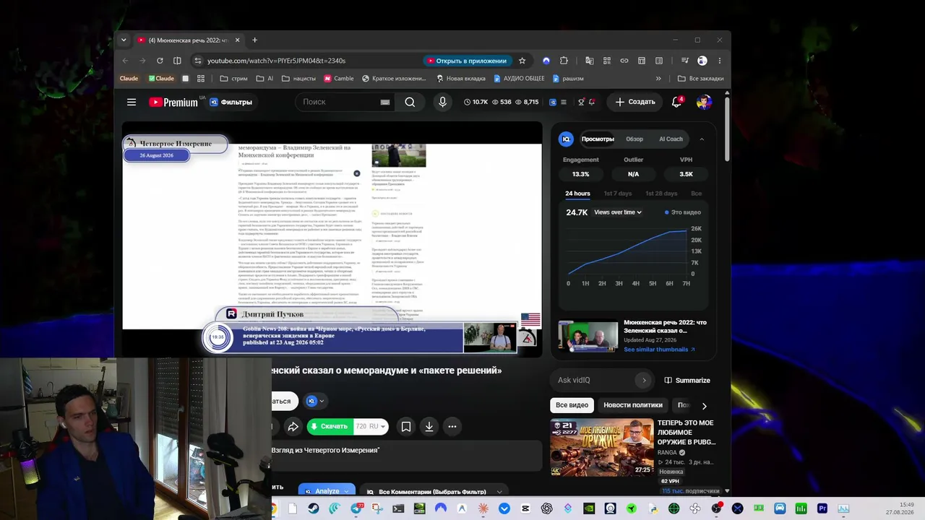Open a new Chrome tab
The height and width of the screenshot is (520, 925).
point(254,40)
